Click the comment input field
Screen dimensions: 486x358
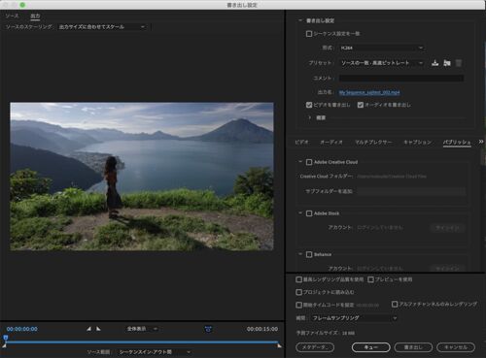pyautogui.click(x=401, y=78)
